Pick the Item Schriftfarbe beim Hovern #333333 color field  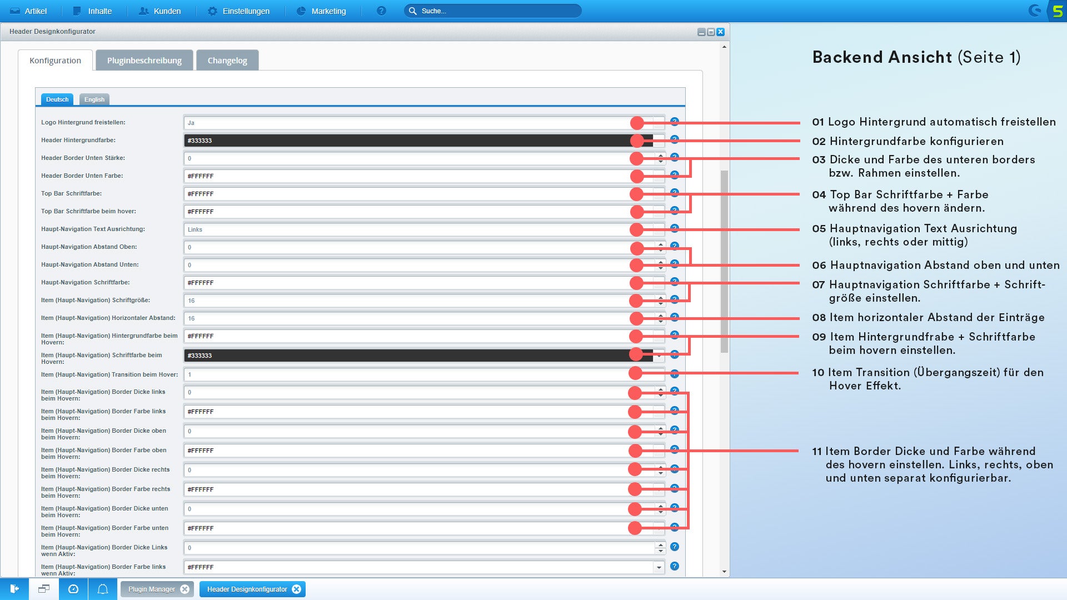pyautogui.click(x=418, y=356)
